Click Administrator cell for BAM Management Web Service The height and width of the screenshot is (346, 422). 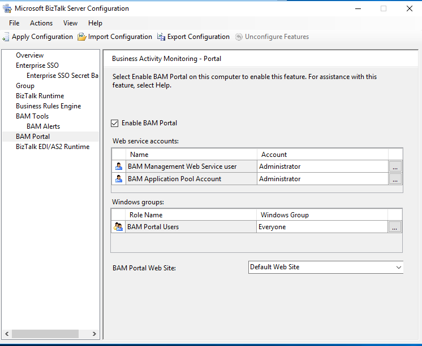tap(322, 167)
